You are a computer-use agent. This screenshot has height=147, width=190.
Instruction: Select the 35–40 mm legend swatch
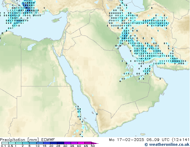point(74,143)
